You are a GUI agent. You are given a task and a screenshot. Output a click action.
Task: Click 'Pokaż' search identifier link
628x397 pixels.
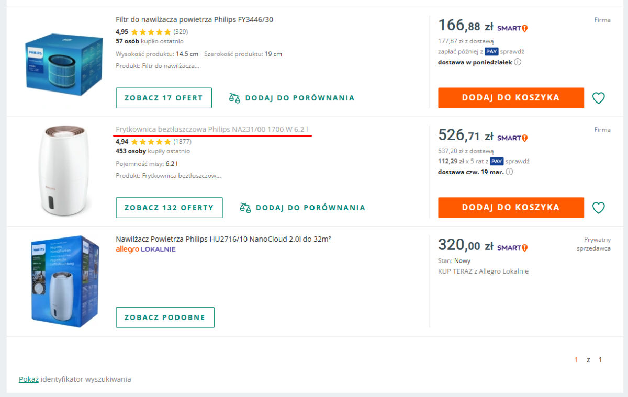point(29,379)
